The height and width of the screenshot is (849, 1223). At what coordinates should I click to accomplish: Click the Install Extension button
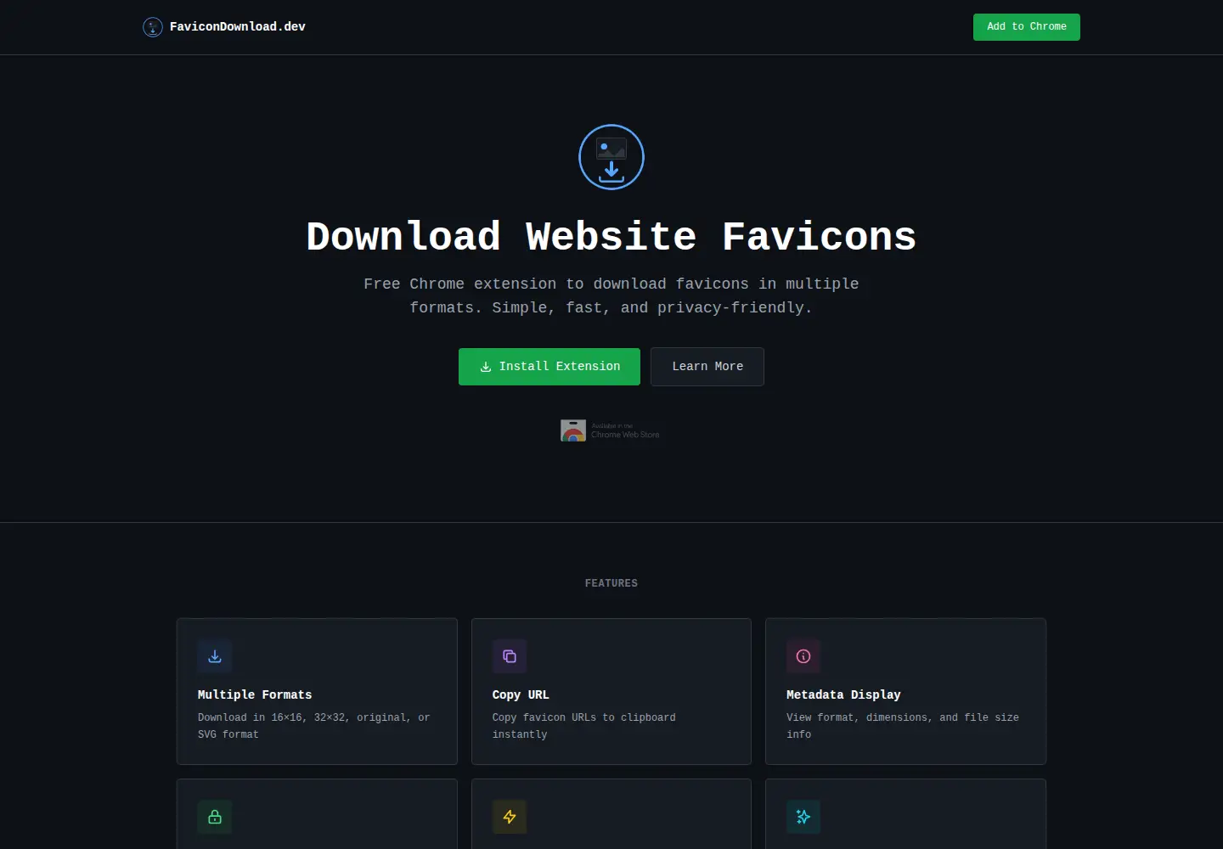coord(550,367)
